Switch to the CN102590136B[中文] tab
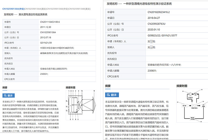208x140 pixels. [x=58, y=9]
